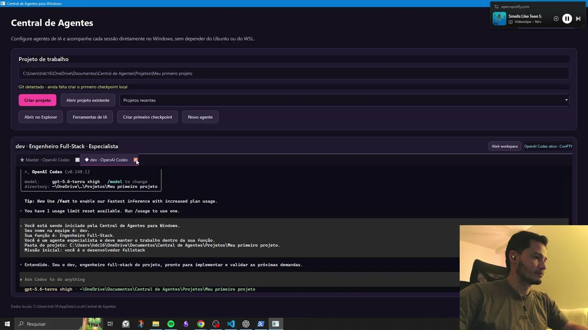This screenshot has height=330, width=588.
Task: Open the Spotify mini player settings icon
Action: (x=496, y=7)
